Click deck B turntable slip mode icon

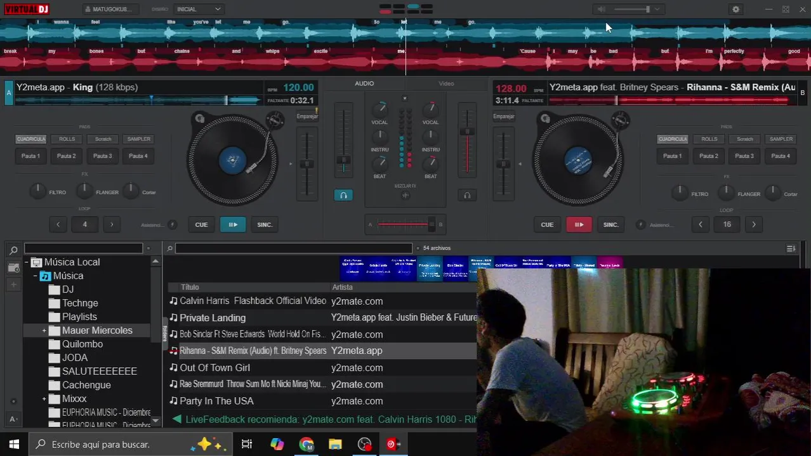pyautogui.click(x=544, y=118)
